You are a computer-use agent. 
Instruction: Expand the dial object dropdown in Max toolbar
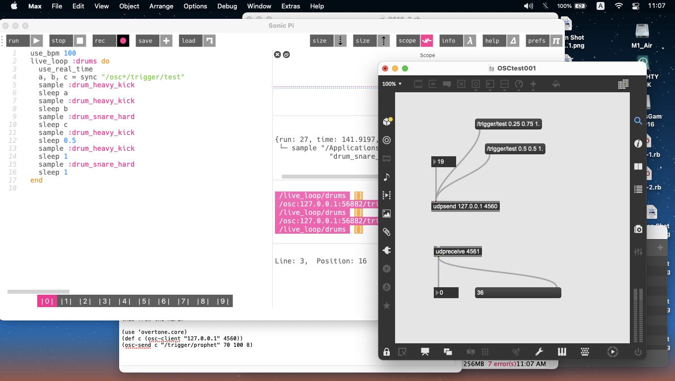point(519,85)
